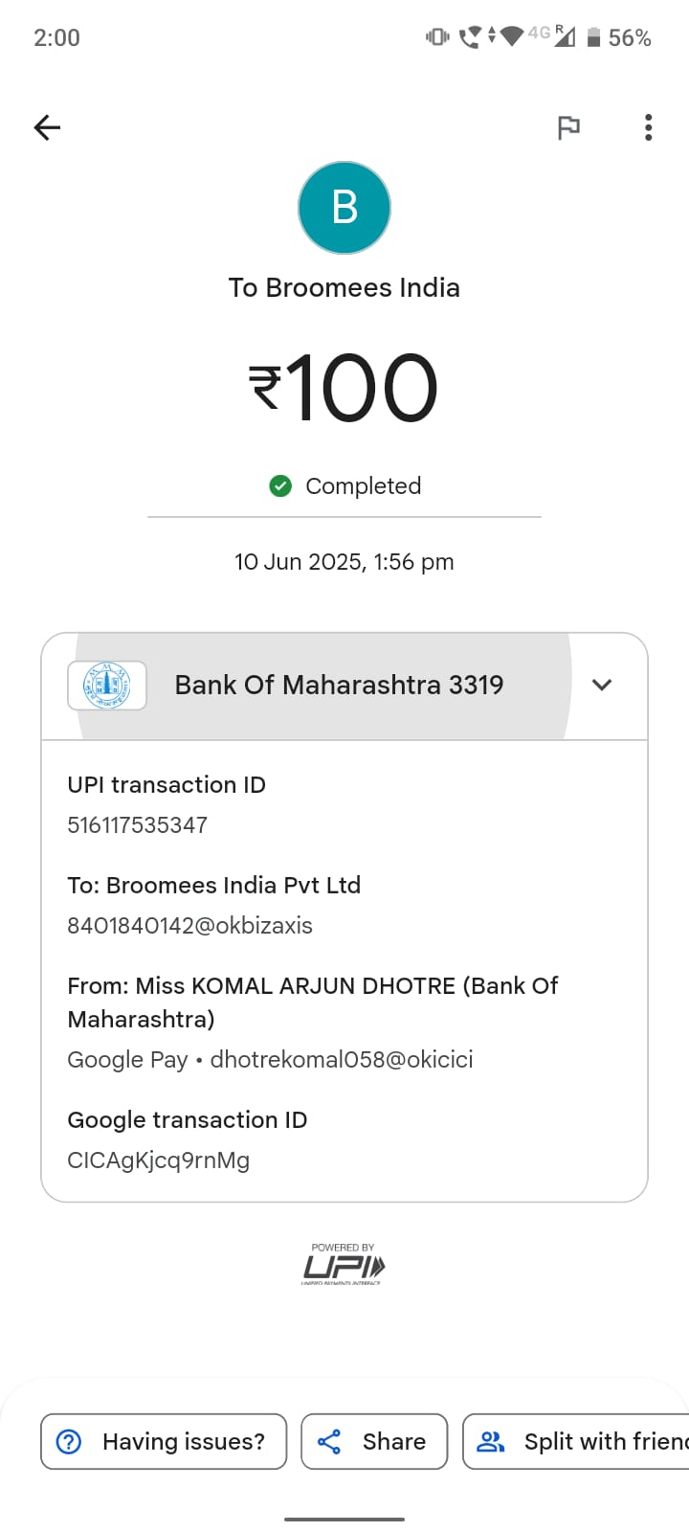
Task: Open the Having issues? help button
Action: point(164,1441)
